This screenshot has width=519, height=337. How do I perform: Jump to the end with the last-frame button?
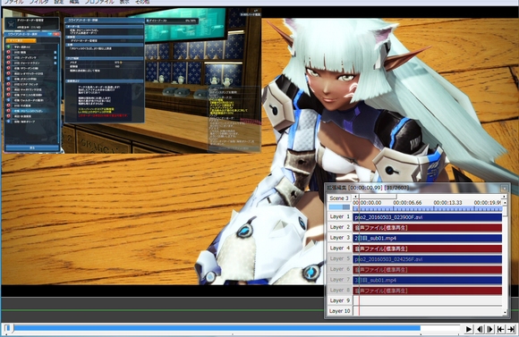511,329
